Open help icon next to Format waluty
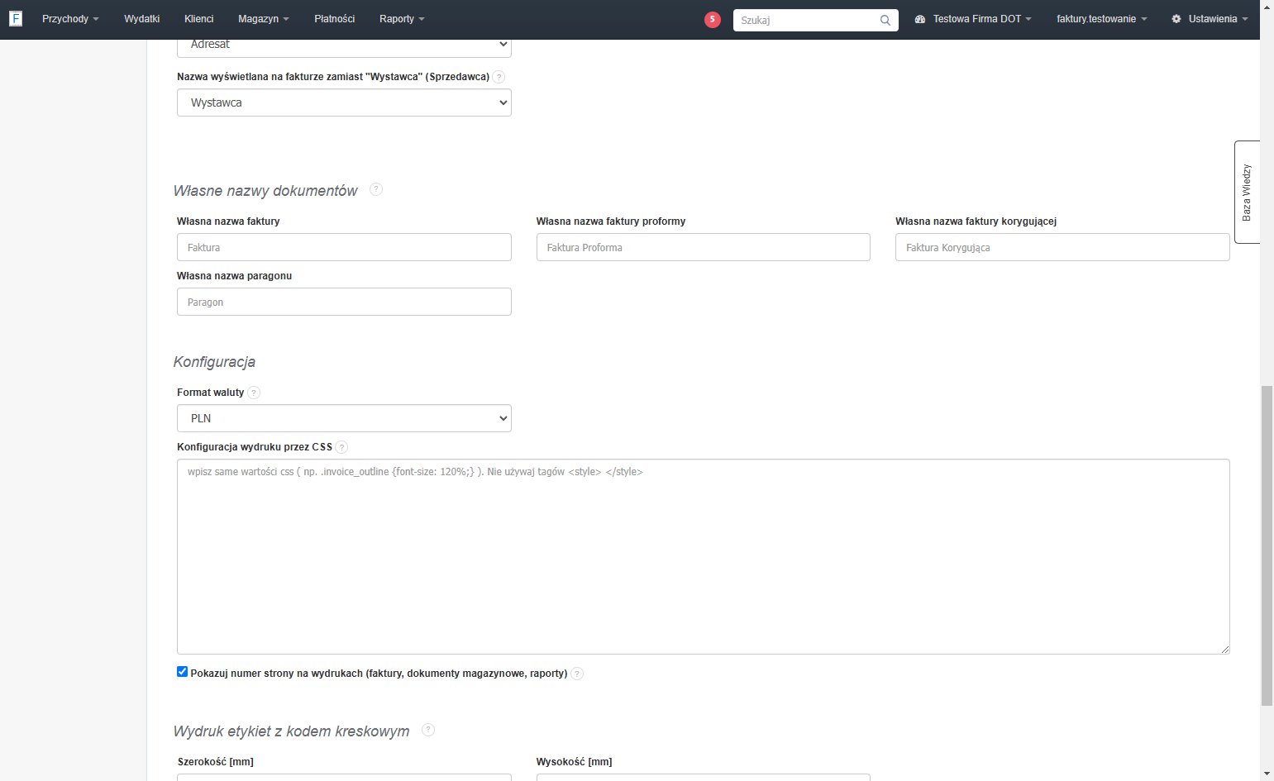 (254, 393)
